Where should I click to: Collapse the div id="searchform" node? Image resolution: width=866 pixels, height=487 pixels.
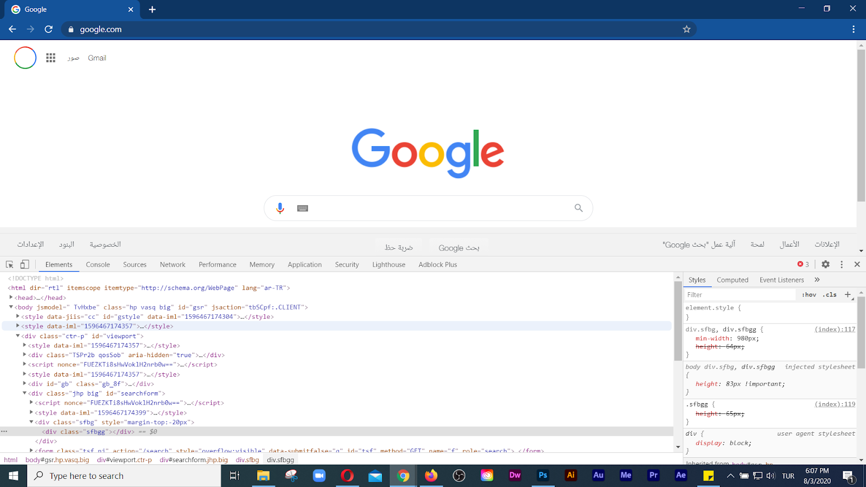tap(25, 393)
